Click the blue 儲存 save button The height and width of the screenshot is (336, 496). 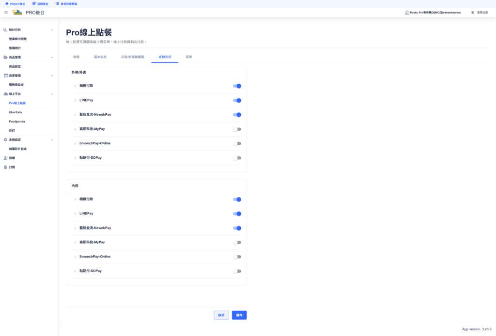[x=239, y=315]
